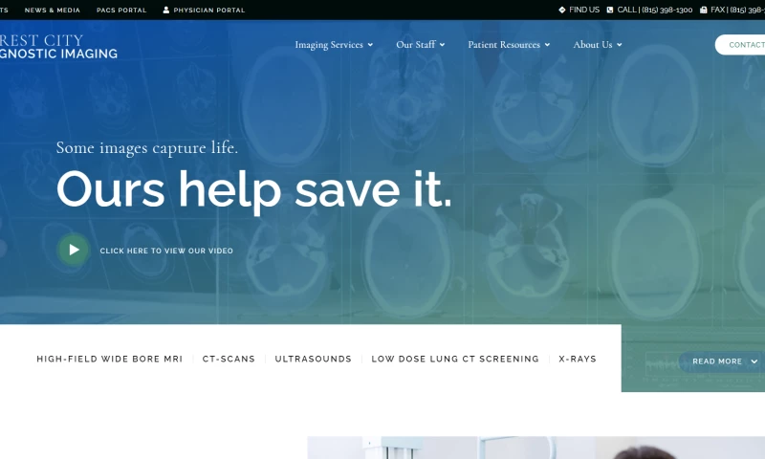Open the About Us dropdown menu
The width and height of the screenshot is (765, 459).
click(x=598, y=45)
